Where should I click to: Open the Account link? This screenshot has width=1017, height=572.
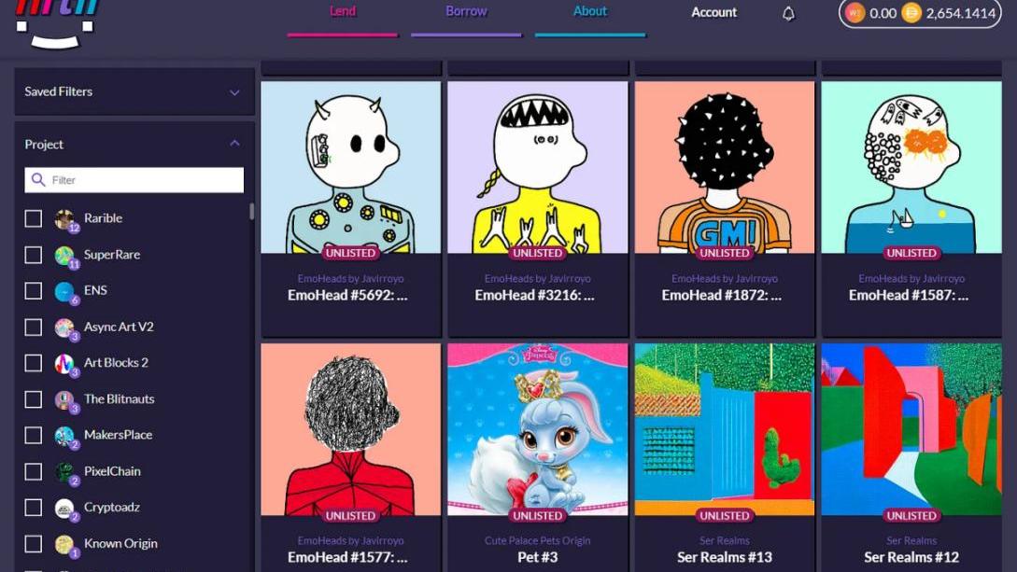(713, 12)
